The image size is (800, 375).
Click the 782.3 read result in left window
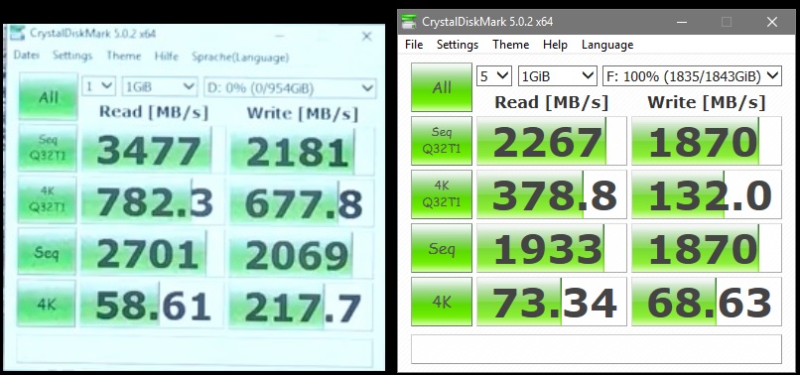[x=153, y=201]
